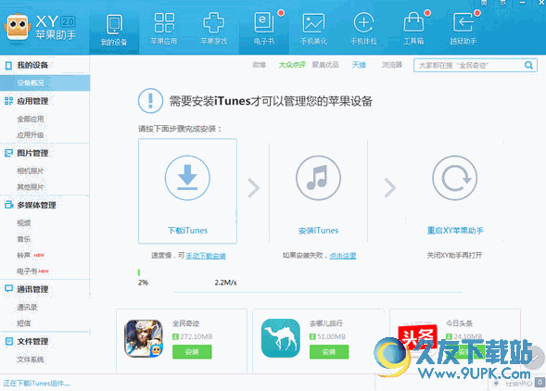546x391 pixels.
Task: Click the 安装iTunes label
Action: point(318,231)
